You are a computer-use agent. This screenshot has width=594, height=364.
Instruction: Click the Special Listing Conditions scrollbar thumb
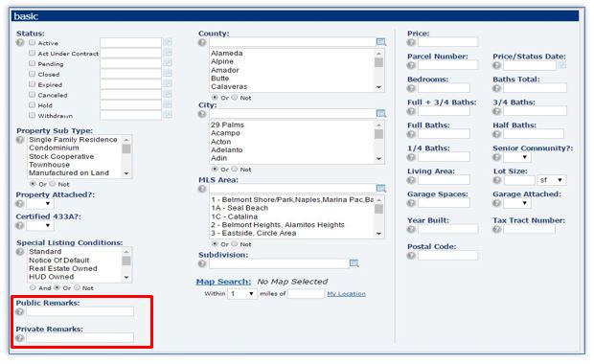tap(126, 261)
